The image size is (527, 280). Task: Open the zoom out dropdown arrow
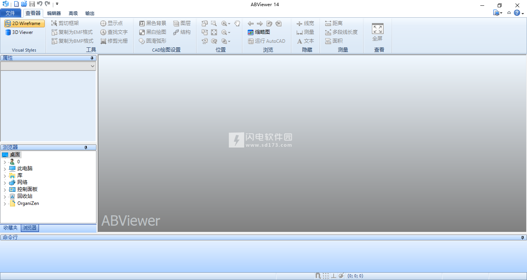[x=229, y=32]
